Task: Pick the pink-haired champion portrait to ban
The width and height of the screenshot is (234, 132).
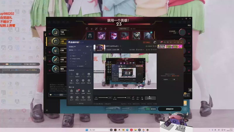Action: tap(101, 35)
